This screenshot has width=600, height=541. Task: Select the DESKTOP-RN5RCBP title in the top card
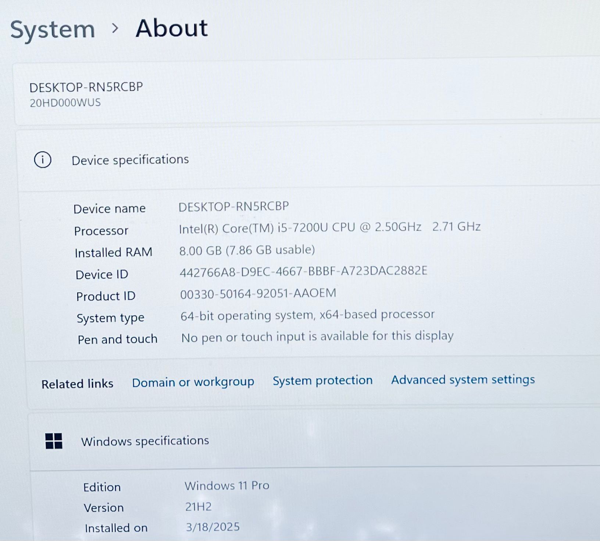click(86, 87)
